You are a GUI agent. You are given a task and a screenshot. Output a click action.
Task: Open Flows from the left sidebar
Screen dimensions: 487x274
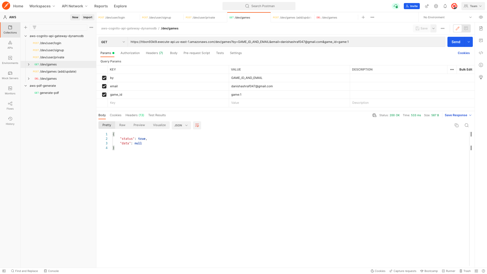10,106
